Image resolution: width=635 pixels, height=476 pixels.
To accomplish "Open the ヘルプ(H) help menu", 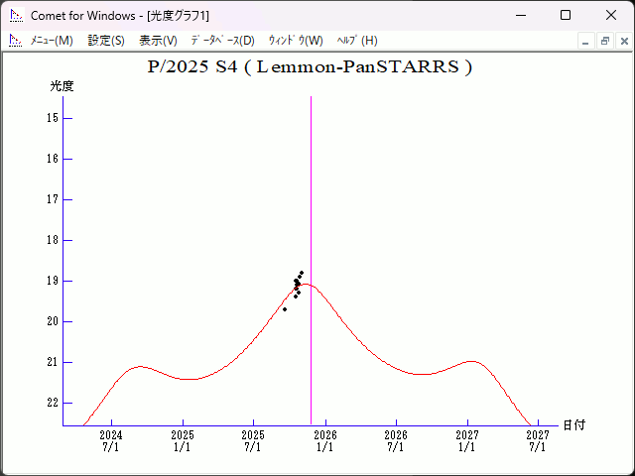I will pos(357,41).
